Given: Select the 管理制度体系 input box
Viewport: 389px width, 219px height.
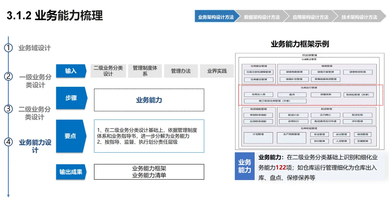Looking at the screenshot, I should [x=145, y=71].
